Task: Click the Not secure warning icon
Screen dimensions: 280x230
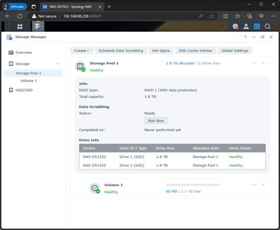Action: (34, 16)
